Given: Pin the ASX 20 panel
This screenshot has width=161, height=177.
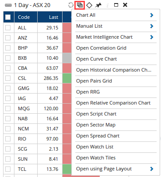Looking at the screenshot, I should pos(98,5).
